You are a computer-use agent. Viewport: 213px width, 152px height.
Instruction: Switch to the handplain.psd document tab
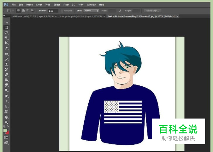coord(81,16)
